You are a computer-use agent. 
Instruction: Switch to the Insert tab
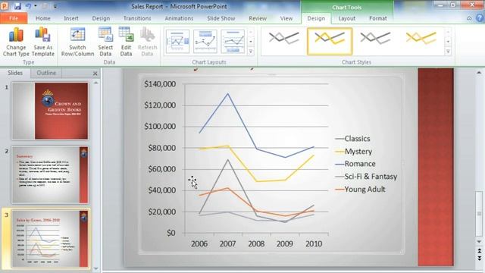(71, 18)
